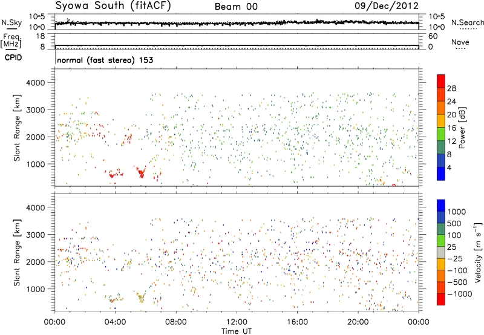Click power colorbar tick label '4'
The height and width of the screenshot is (335, 484).
(x=449, y=167)
